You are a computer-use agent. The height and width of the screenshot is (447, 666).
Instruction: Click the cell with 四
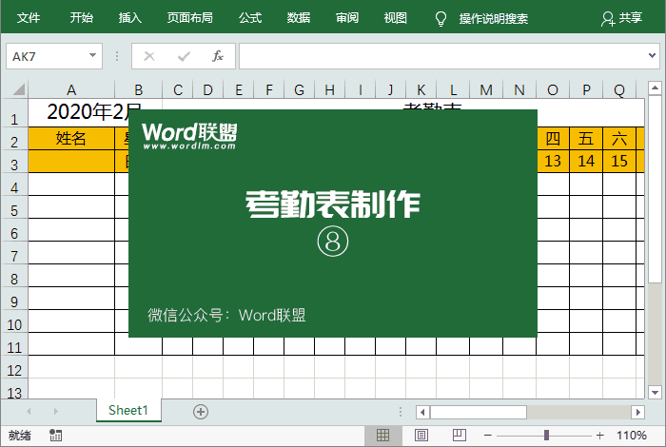point(553,139)
